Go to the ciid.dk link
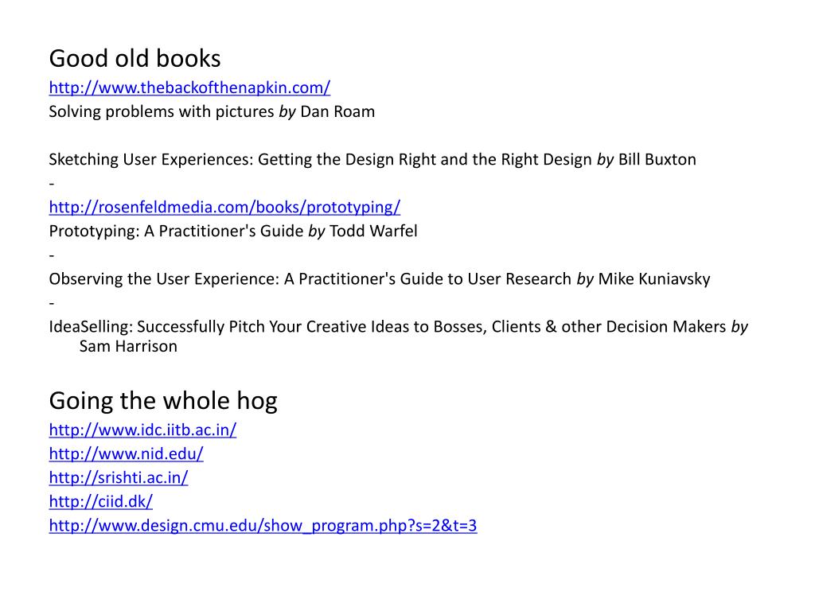 (101, 501)
